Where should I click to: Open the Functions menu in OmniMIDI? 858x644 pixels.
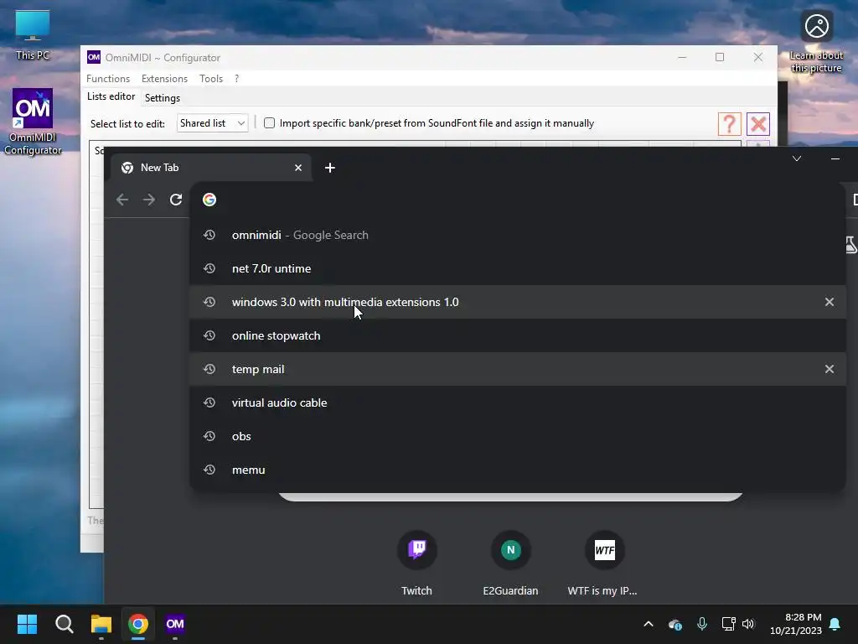click(x=108, y=78)
